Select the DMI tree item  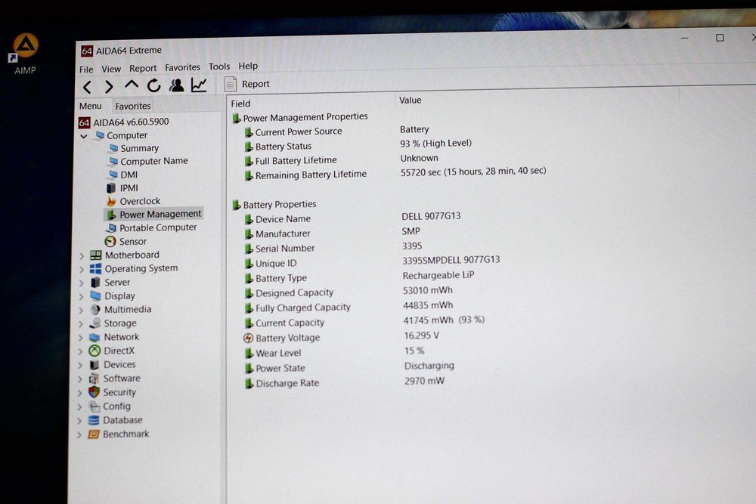(123, 175)
